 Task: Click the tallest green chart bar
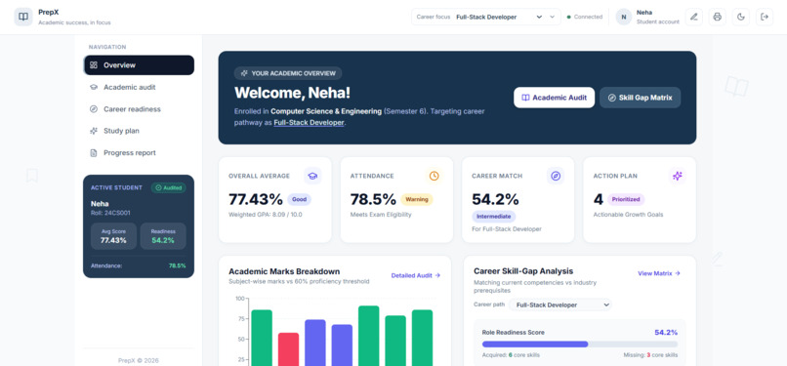coord(369,336)
